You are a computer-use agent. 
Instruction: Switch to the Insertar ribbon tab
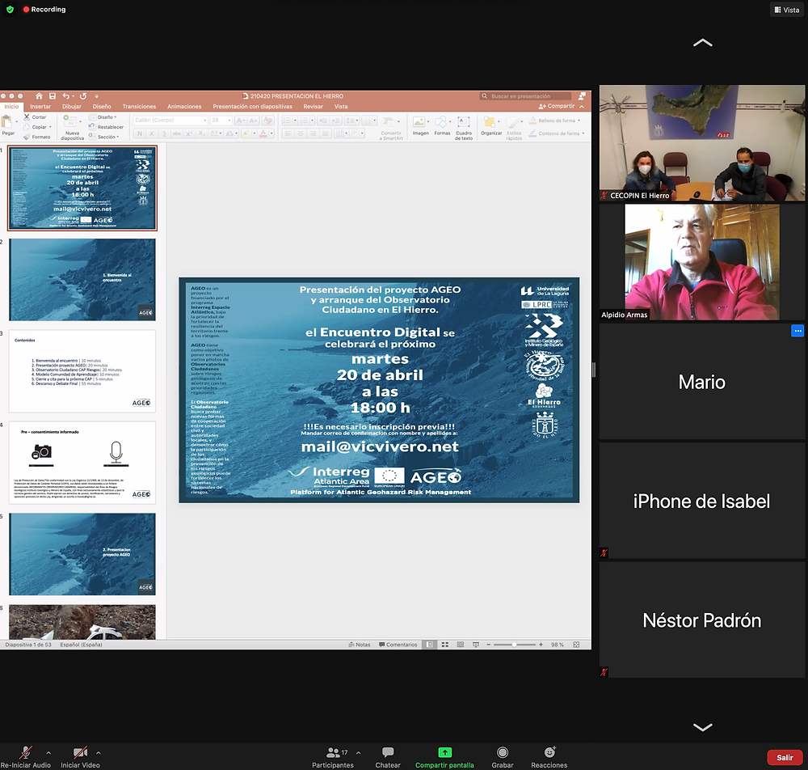(40, 106)
